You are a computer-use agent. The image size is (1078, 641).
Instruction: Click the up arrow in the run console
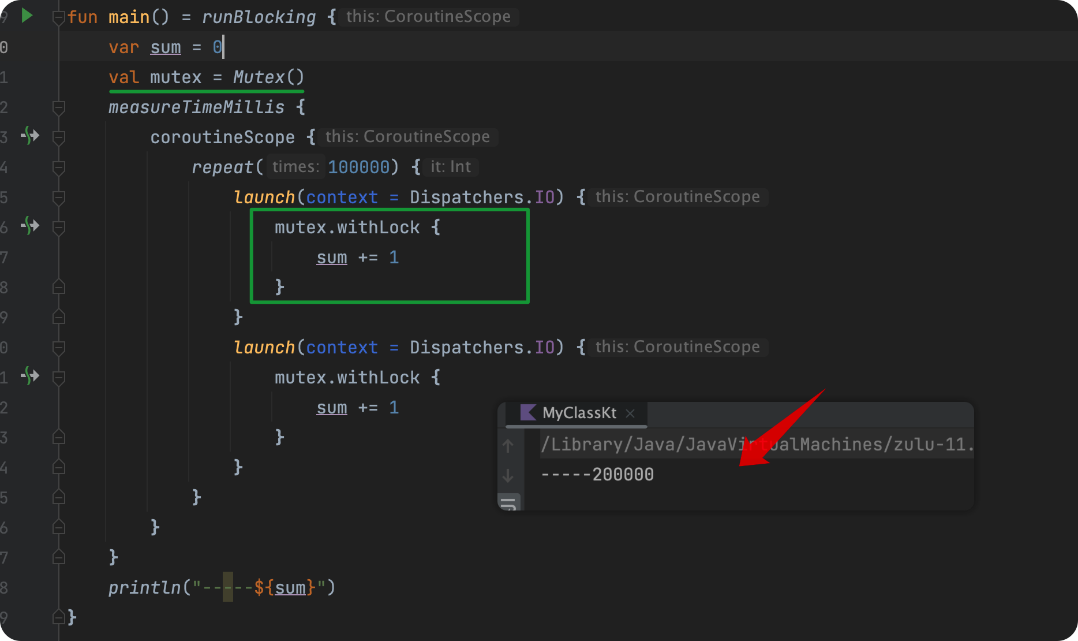point(508,445)
